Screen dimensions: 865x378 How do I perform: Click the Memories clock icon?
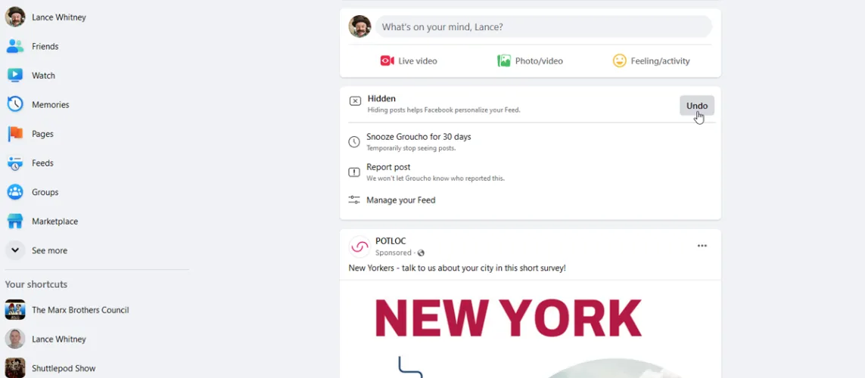(x=15, y=104)
